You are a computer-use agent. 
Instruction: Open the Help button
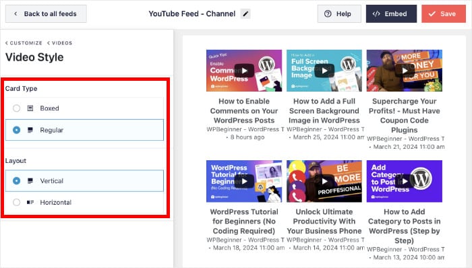click(x=339, y=14)
